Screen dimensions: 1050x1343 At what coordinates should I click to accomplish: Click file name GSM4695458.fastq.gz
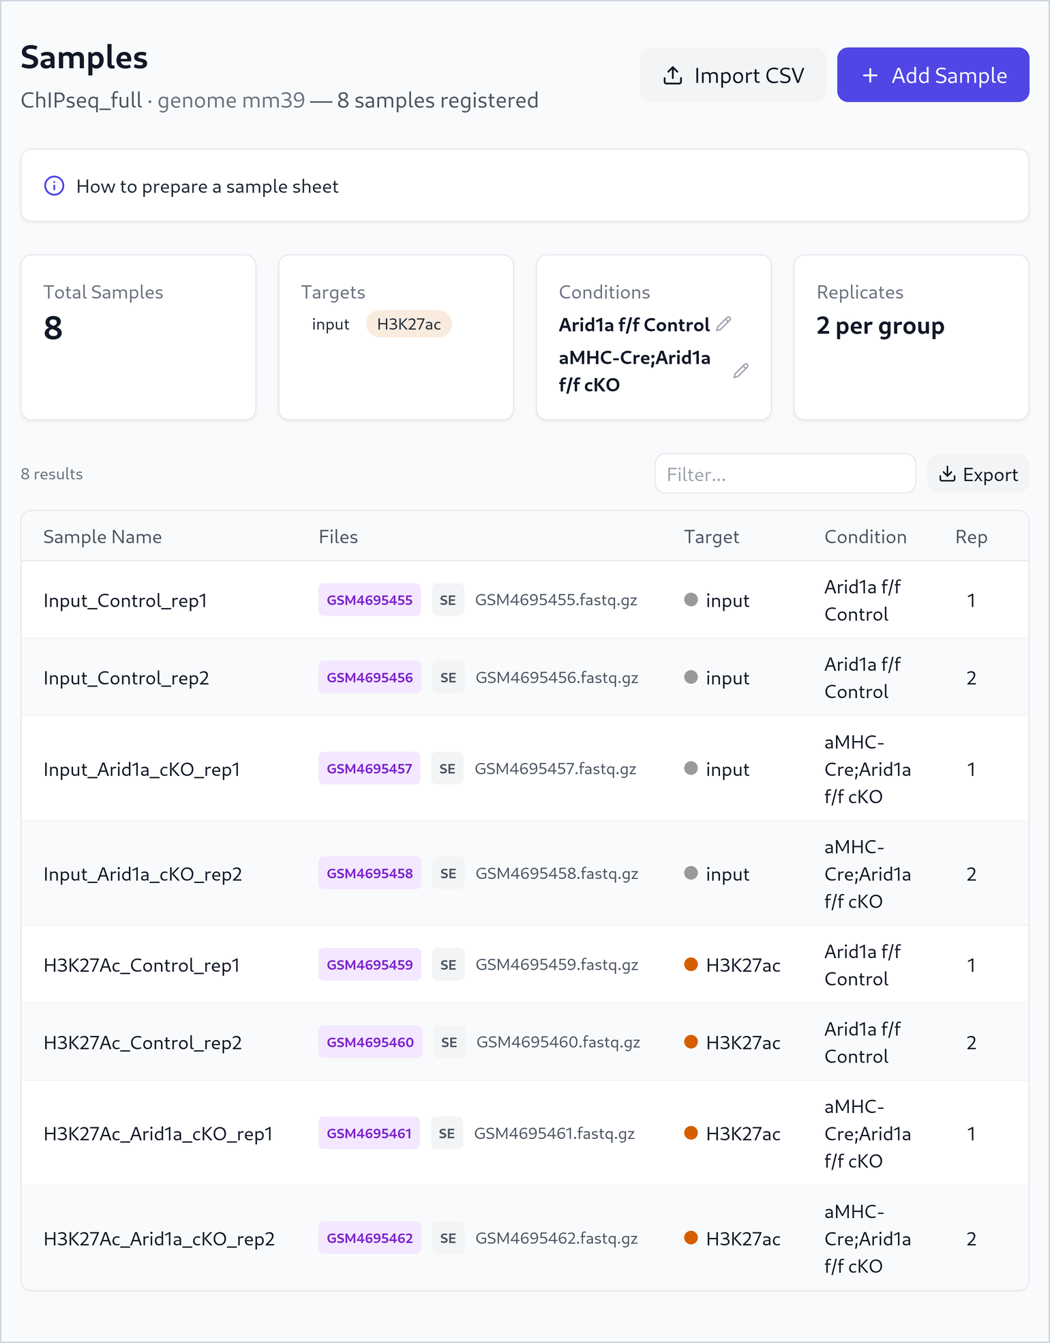coord(557,873)
